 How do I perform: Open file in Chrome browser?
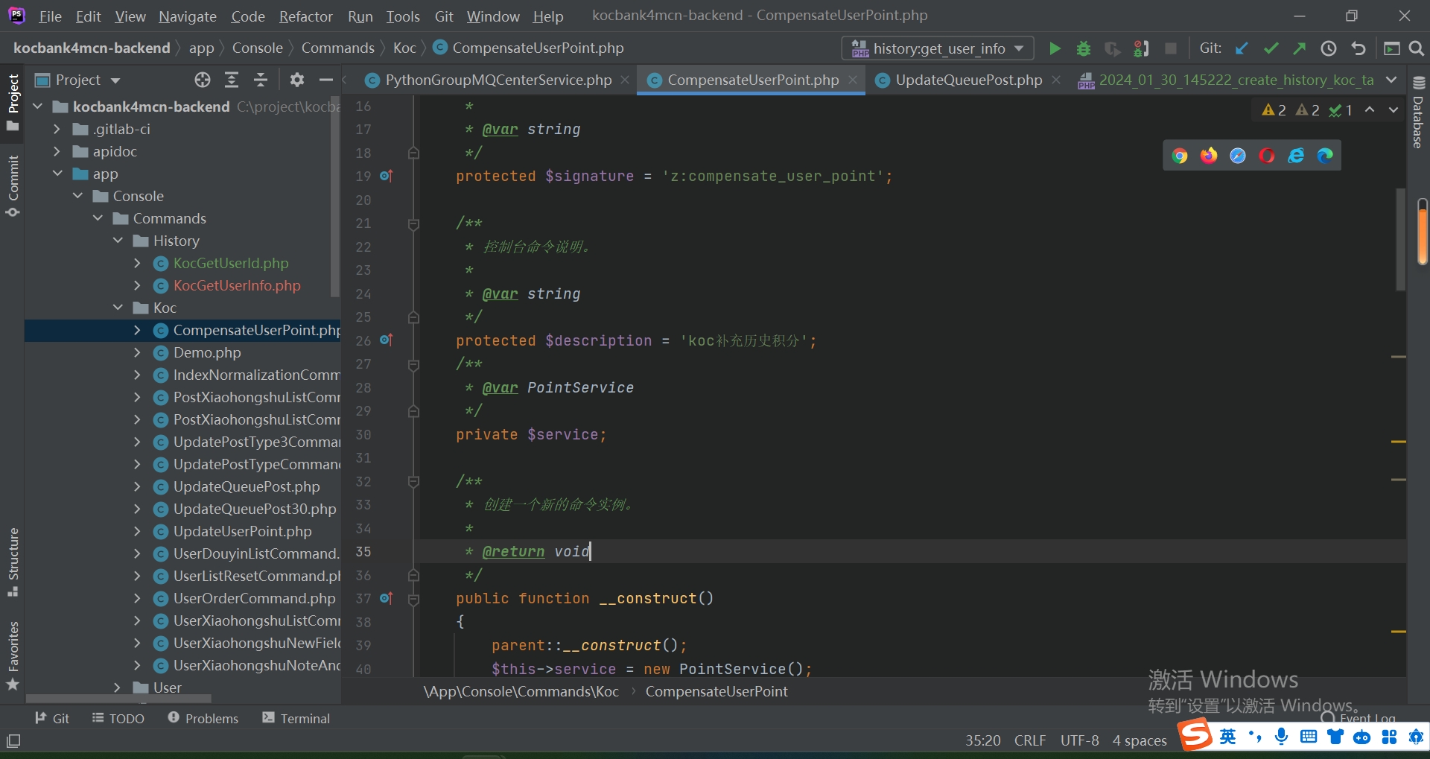[x=1180, y=156]
